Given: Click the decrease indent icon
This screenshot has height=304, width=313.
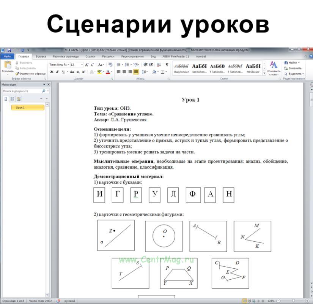Looking at the screenshot, I should tap(146, 65).
